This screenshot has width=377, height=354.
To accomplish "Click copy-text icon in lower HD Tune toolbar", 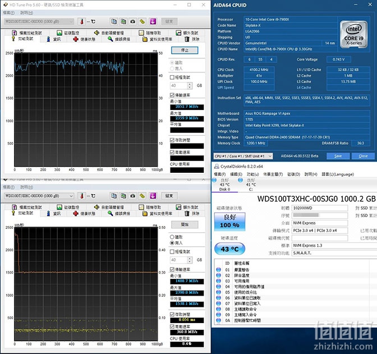I will tap(114, 196).
